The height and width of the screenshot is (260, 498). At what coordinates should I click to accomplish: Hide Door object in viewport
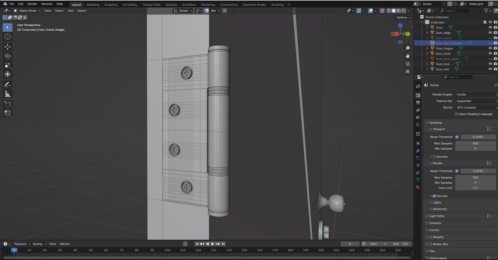coord(490,27)
